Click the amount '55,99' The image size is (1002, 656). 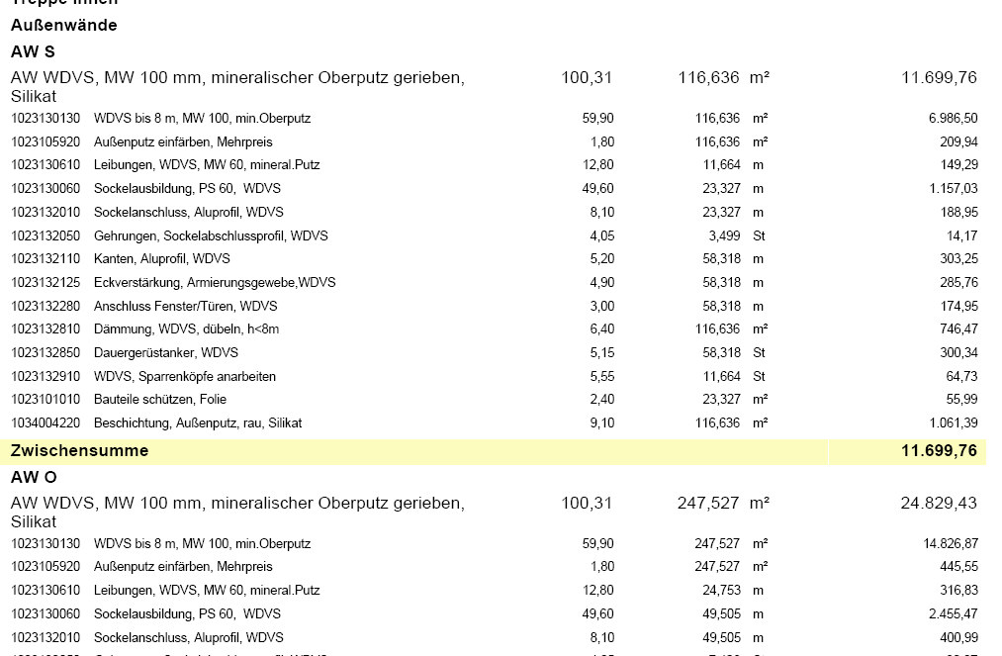coord(961,400)
